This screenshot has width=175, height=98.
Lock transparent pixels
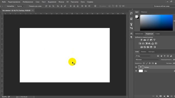pos(144,63)
